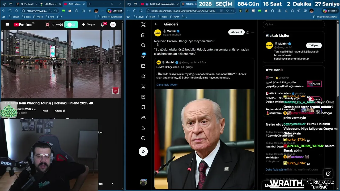Focus the X Ara search field
This screenshot has width=340, height=191.
(294, 24)
